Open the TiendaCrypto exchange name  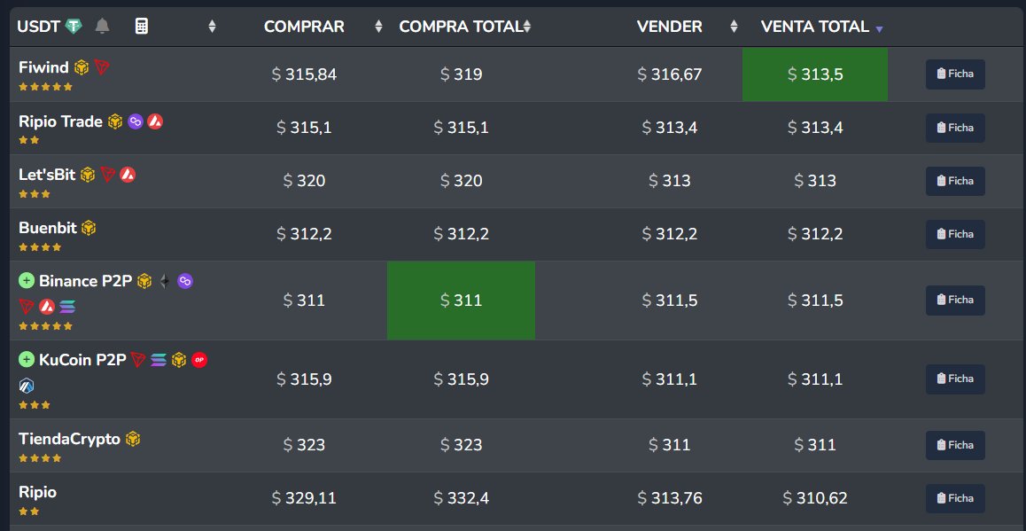click(69, 439)
